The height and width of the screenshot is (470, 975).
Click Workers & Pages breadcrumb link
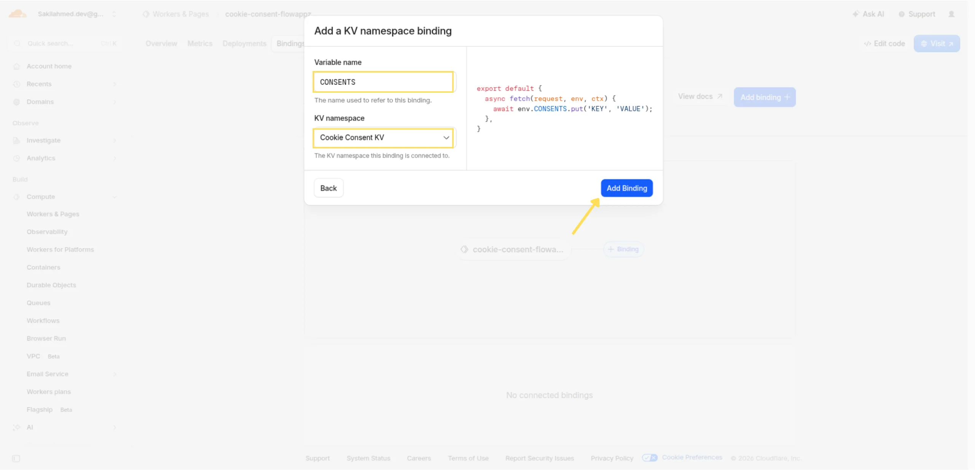click(181, 14)
